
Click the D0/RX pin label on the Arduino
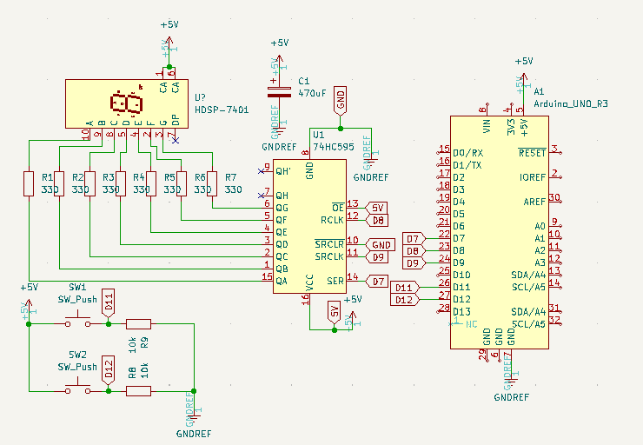click(x=467, y=153)
